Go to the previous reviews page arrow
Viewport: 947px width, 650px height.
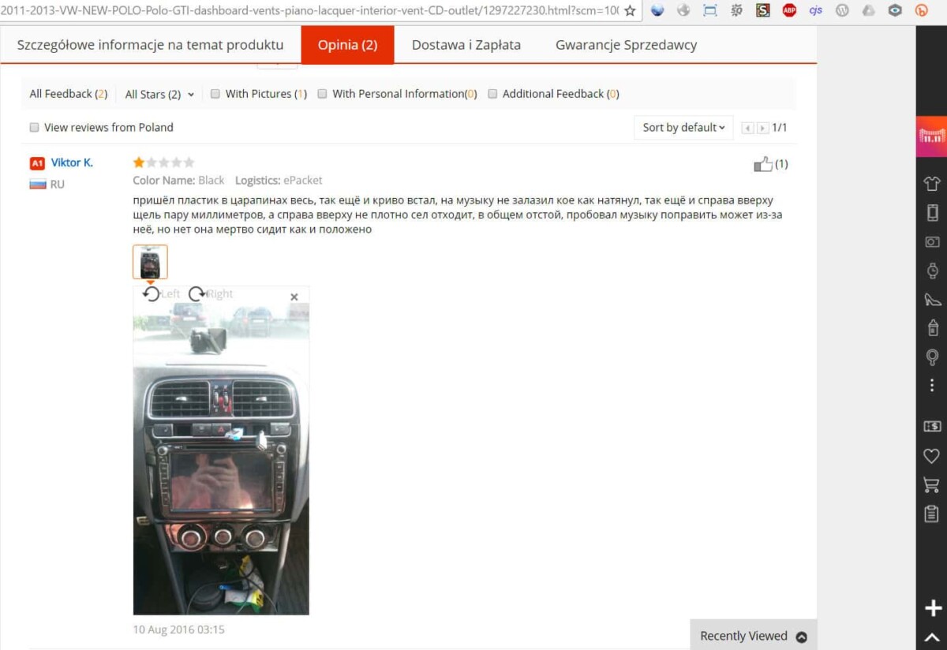pyautogui.click(x=748, y=128)
